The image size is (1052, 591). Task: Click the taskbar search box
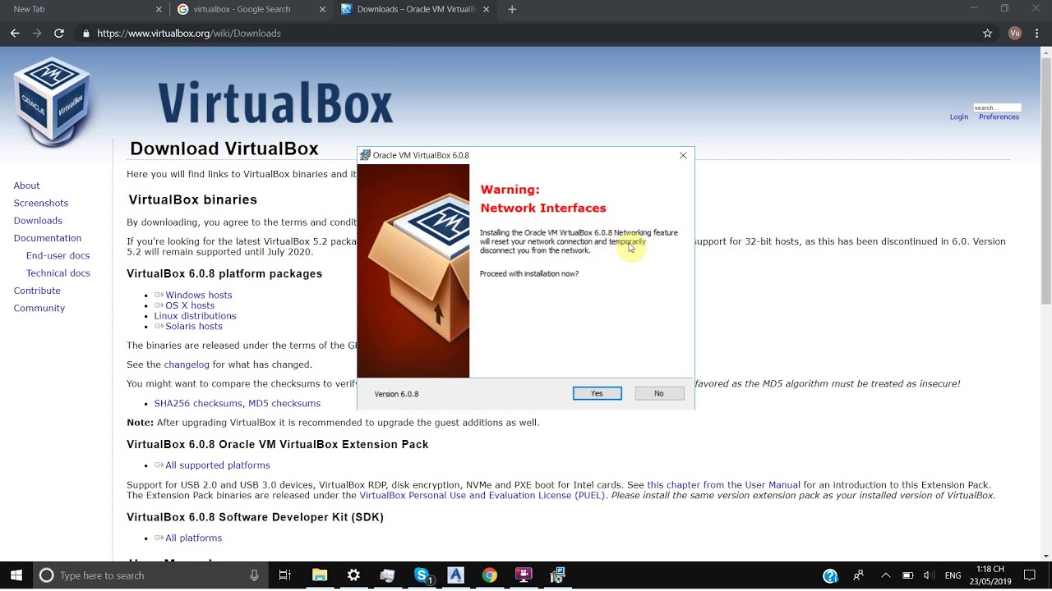click(x=150, y=575)
